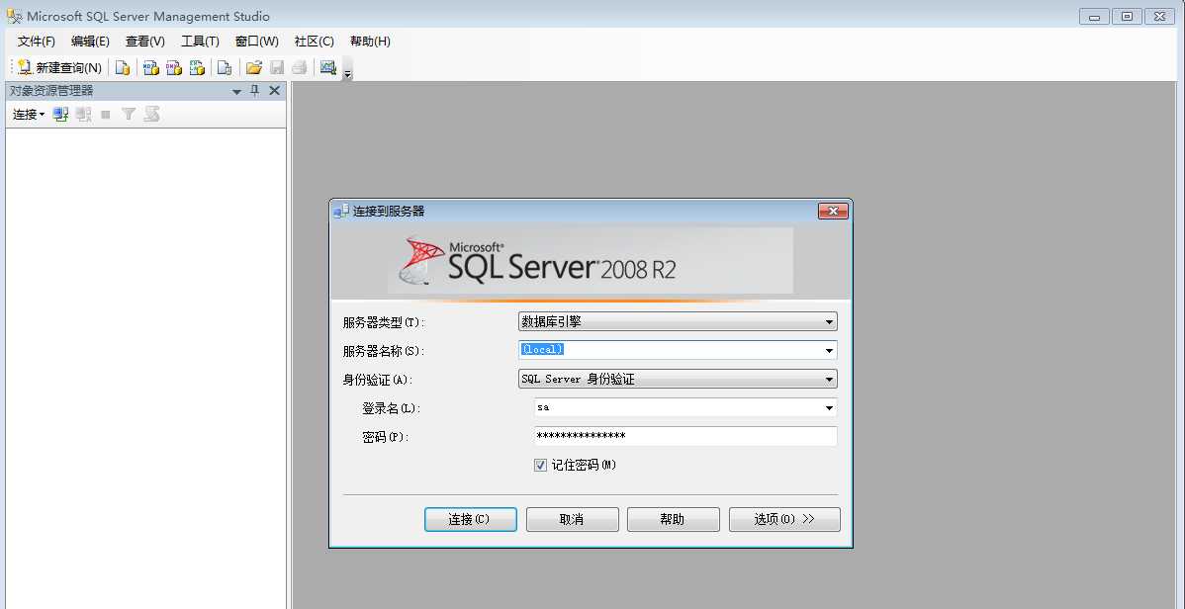Uncheck the 记住密码 checkbox
The image size is (1185, 609).
coord(540,466)
